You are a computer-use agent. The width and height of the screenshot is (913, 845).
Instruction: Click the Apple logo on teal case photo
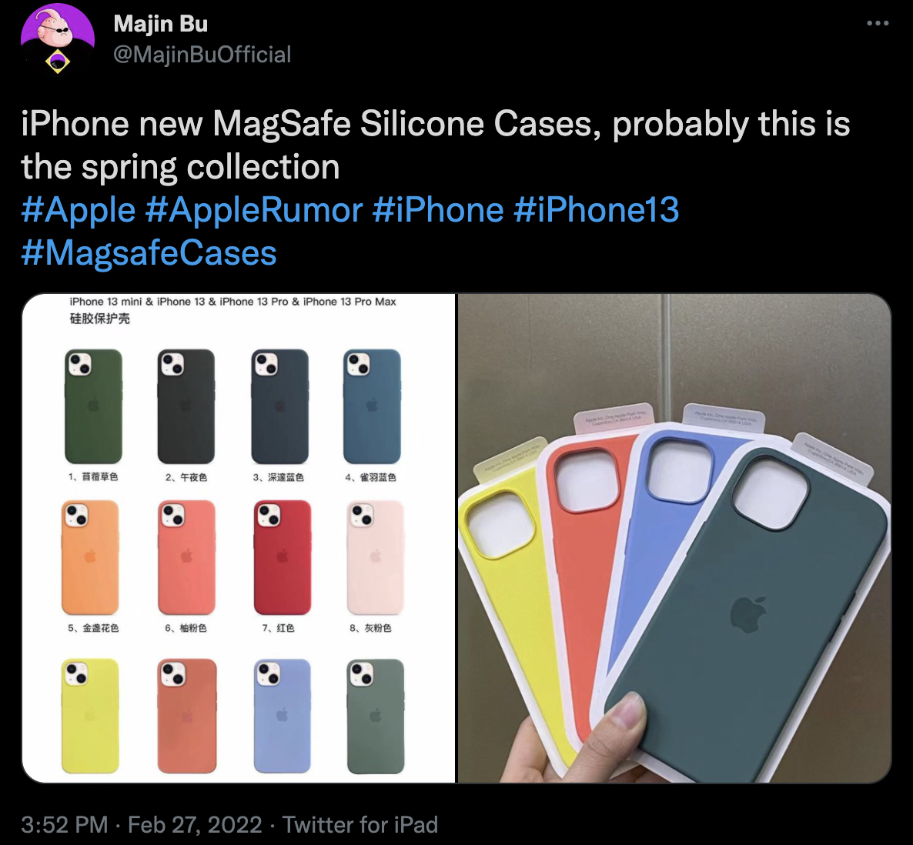click(747, 615)
